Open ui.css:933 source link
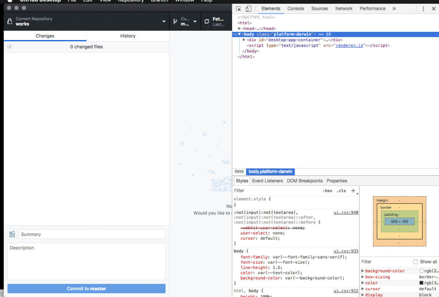The height and width of the screenshot is (297, 439). point(346,251)
